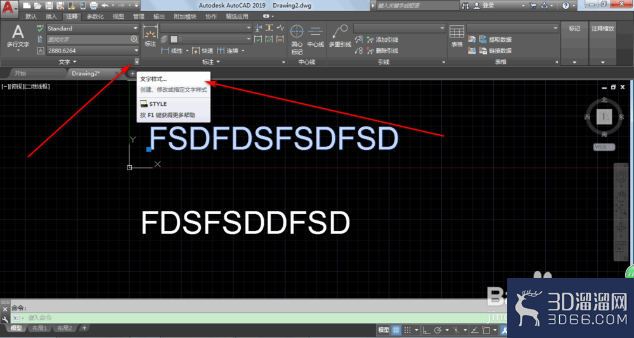This screenshot has height=338, width=634.
Task: Click the 多重引线 multileader tool
Action: [x=340, y=36]
